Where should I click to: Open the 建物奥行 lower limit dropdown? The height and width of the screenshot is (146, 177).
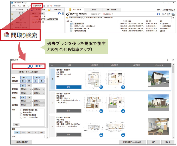(x=26, y=93)
